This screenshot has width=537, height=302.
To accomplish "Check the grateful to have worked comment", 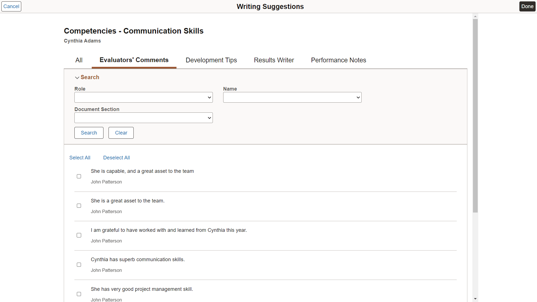I will pos(79,235).
